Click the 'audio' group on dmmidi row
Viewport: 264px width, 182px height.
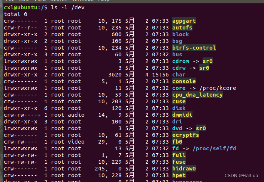[76, 115]
